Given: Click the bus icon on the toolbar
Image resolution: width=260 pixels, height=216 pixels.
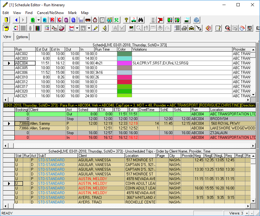Looking at the screenshot, I should point(88,20).
